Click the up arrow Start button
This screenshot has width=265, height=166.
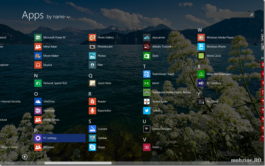(x=25, y=157)
